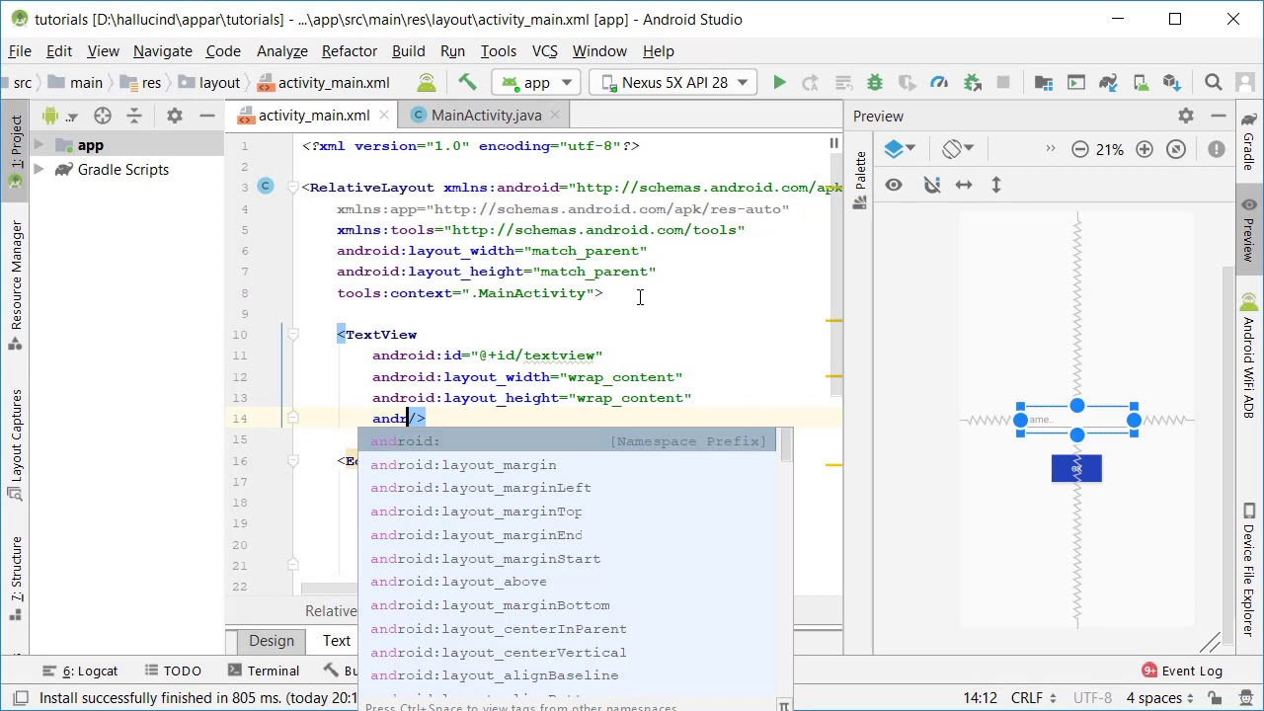
Task: Toggle the Preview view options eye
Action: coord(894,185)
